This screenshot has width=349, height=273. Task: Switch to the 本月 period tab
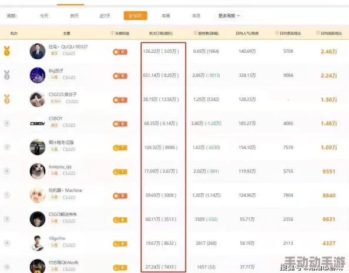point(196,16)
